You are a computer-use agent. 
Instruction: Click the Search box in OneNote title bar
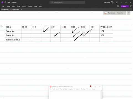point(67,2)
